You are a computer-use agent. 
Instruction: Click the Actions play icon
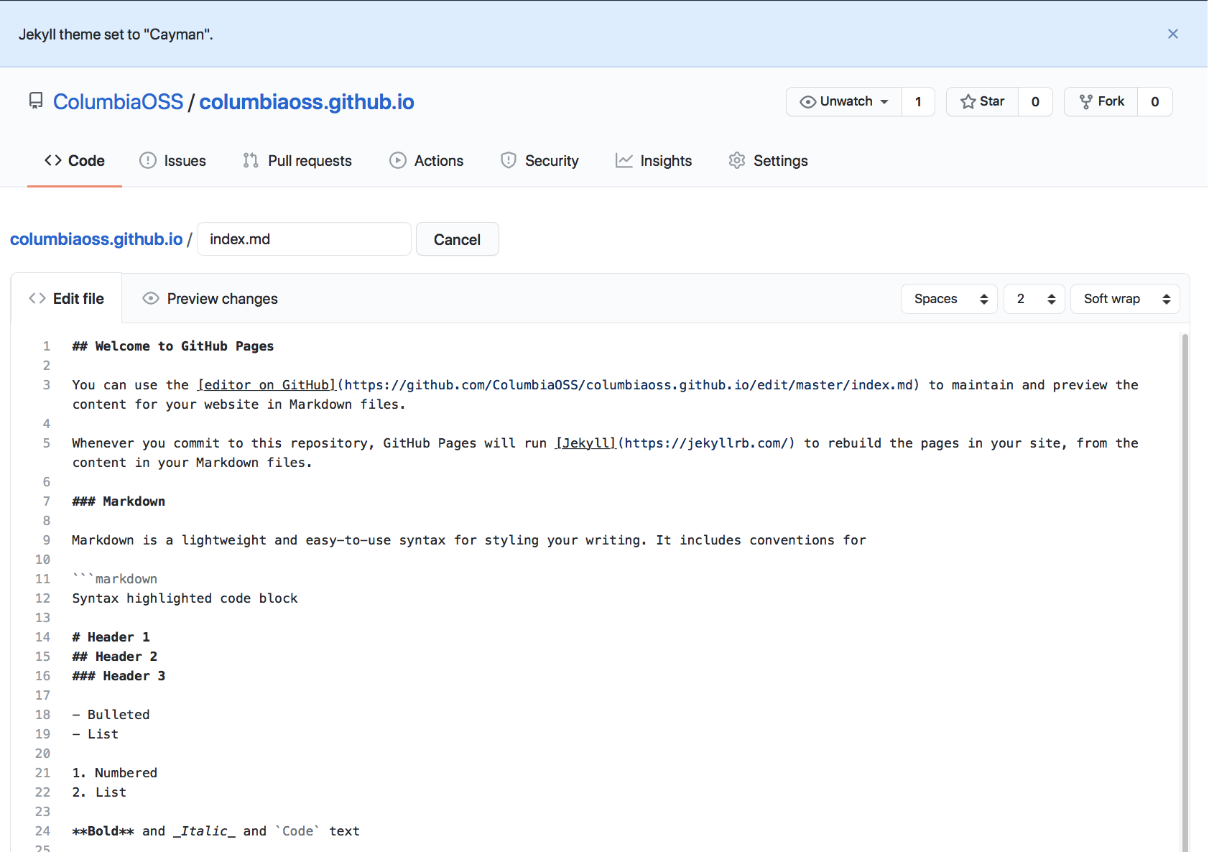click(398, 160)
